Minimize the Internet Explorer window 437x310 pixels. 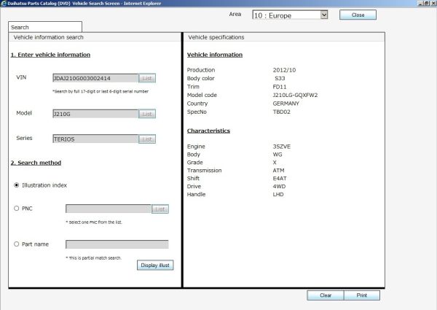coord(420,4)
